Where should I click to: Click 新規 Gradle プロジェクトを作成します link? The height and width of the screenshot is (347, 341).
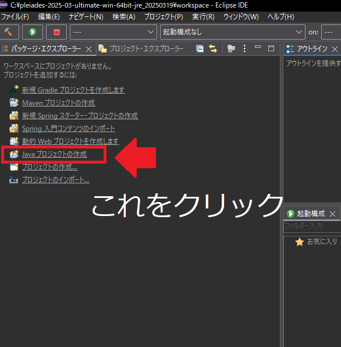[73, 90]
